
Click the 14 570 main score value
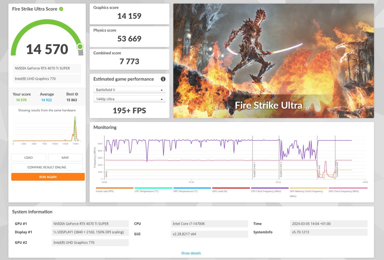(47, 49)
